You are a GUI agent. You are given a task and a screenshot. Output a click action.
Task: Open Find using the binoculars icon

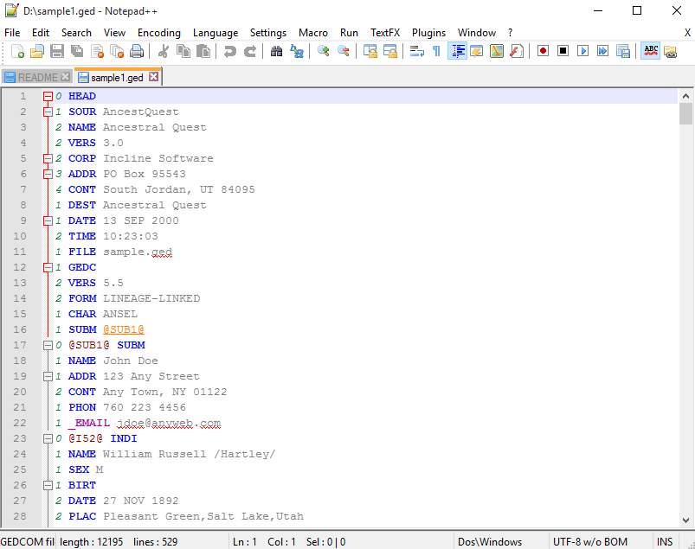click(277, 51)
